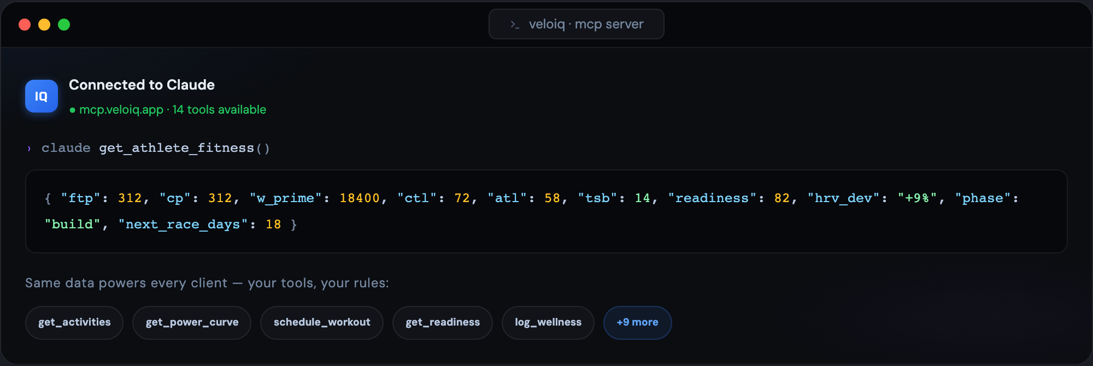Click the green connection status dot
1093x366 pixels.
tap(73, 110)
